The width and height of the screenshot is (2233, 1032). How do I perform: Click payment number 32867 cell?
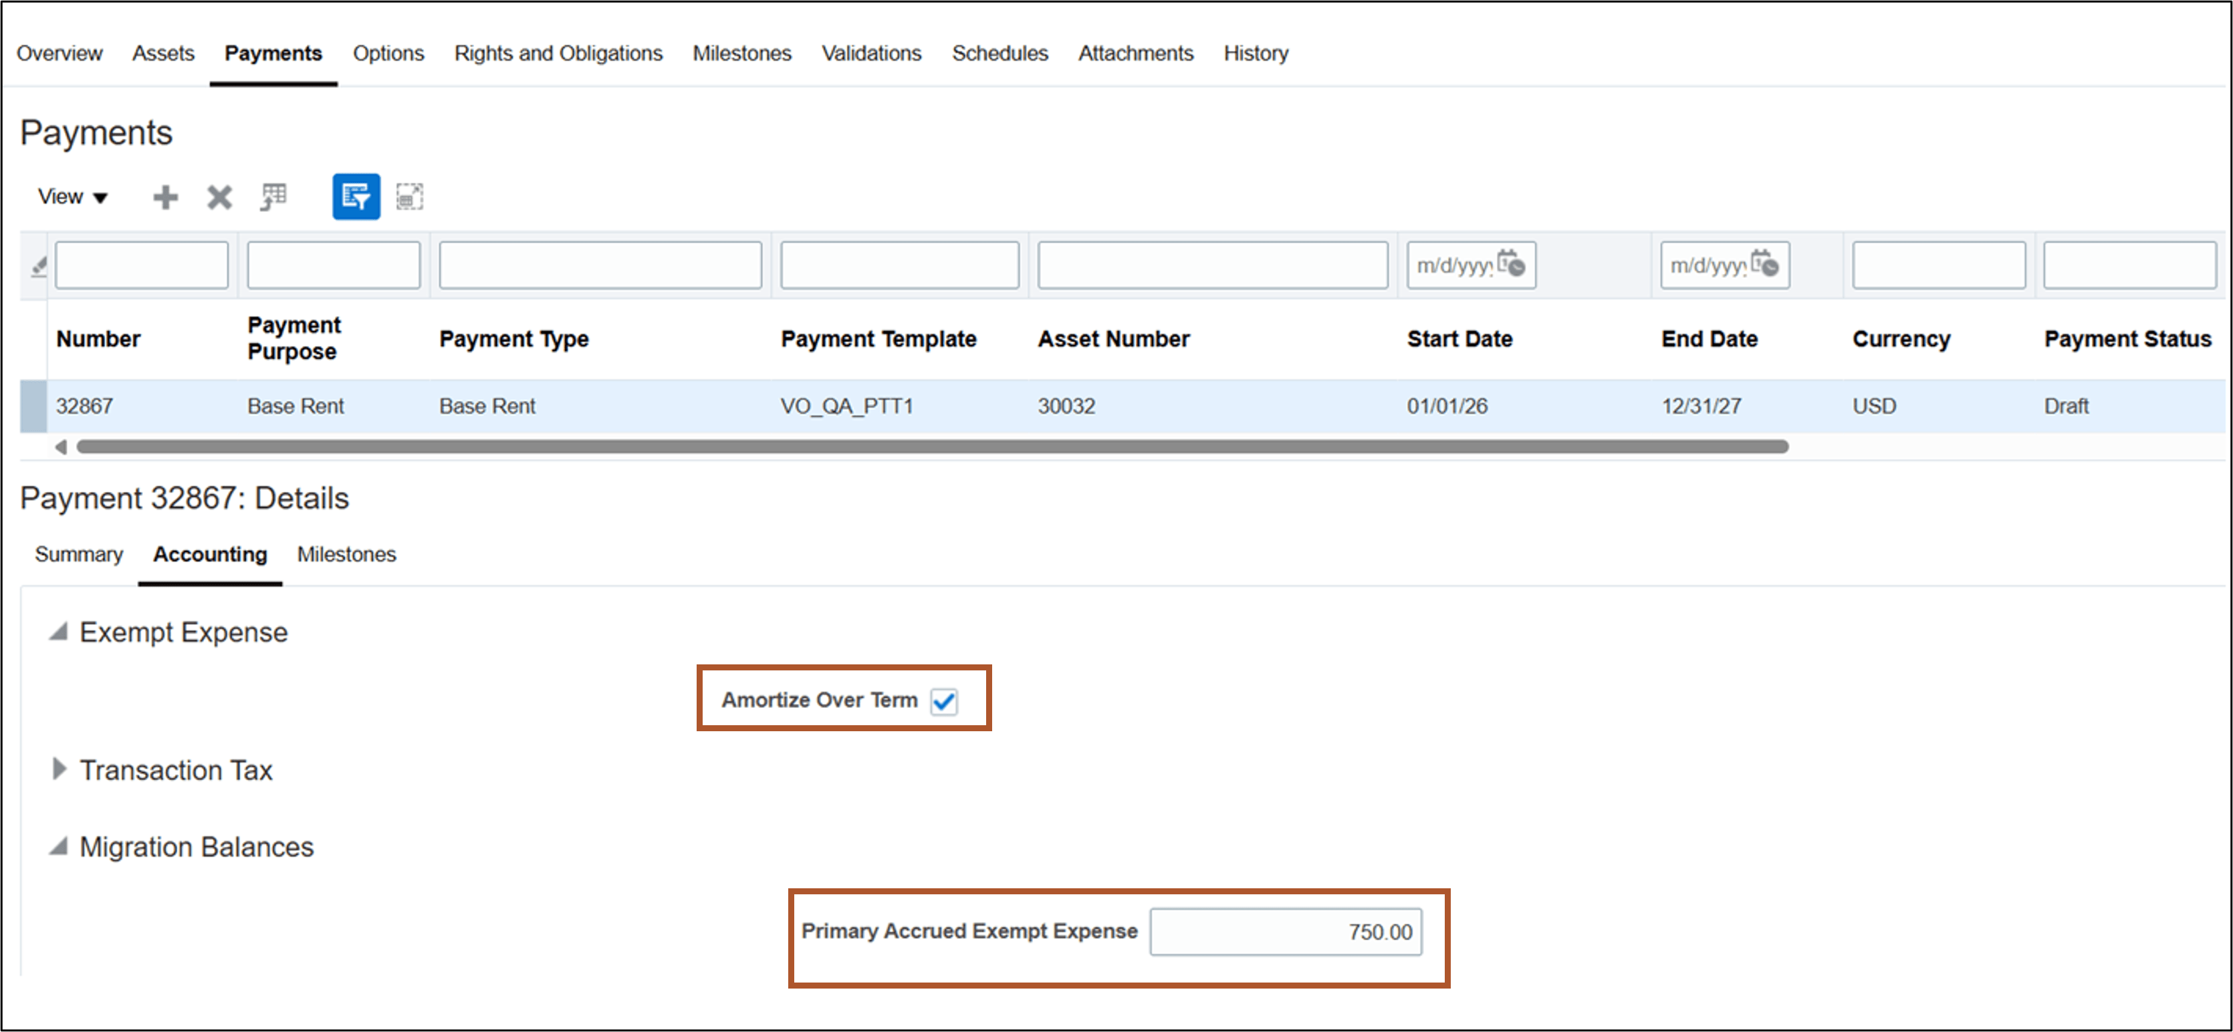coord(84,406)
